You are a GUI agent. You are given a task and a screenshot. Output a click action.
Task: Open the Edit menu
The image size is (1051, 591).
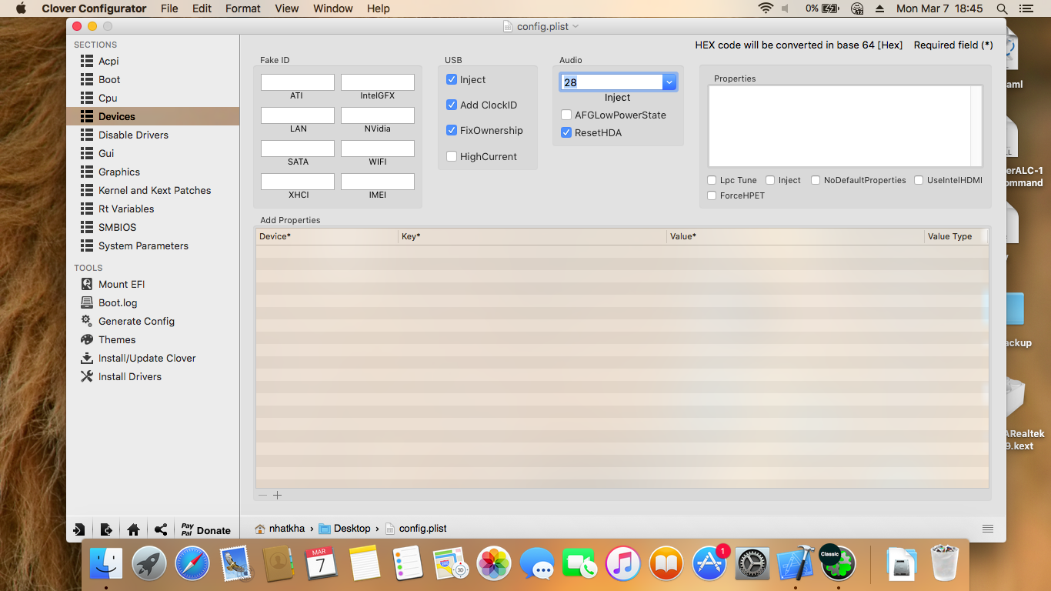[202, 8]
